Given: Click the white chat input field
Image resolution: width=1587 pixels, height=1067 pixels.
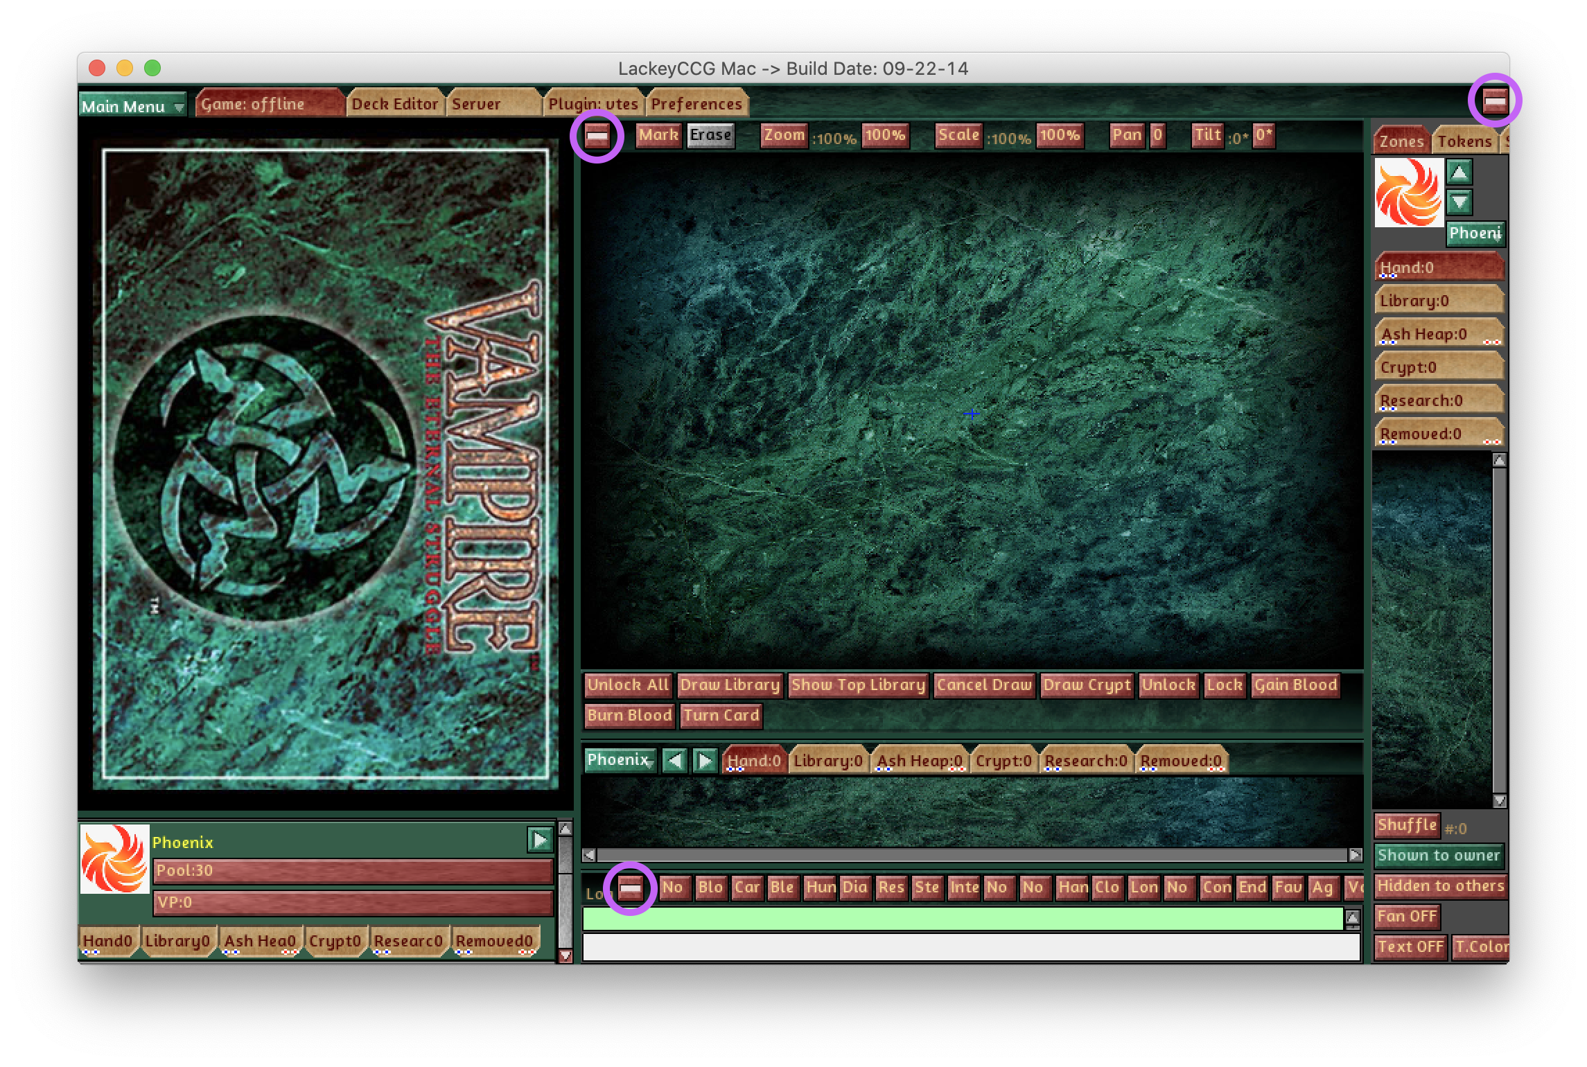Looking at the screenshot, I should (x=971, y=947).
